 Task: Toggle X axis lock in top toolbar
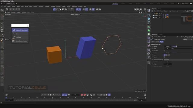coord(11,9)
